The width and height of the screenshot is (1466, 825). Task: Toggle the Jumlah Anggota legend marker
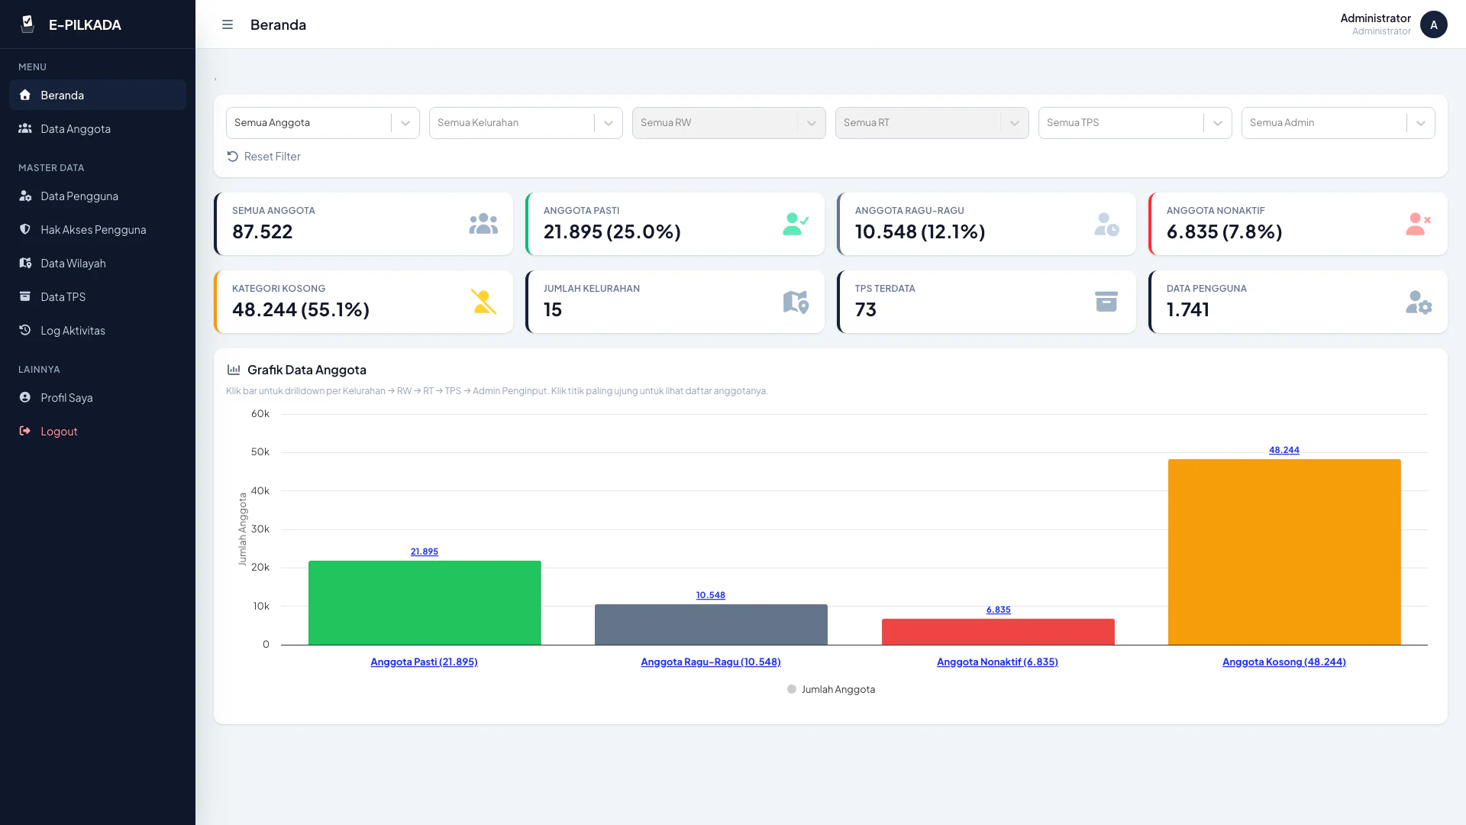pyautogui.click(x=792, y=689)
